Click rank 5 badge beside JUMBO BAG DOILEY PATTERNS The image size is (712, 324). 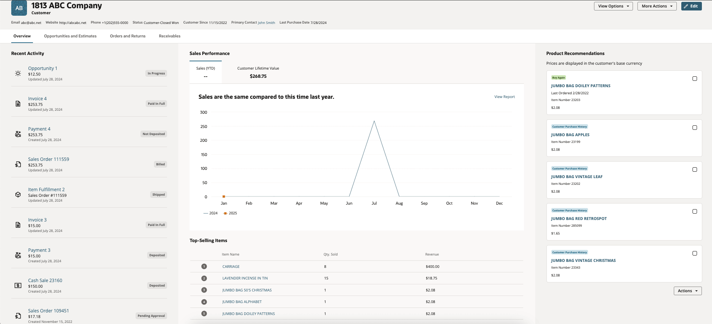(204, 314)
